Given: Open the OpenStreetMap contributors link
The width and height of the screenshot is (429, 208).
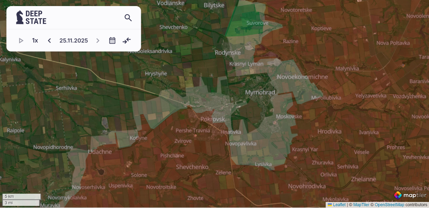Looking at the screenshot, I should 389,205.
